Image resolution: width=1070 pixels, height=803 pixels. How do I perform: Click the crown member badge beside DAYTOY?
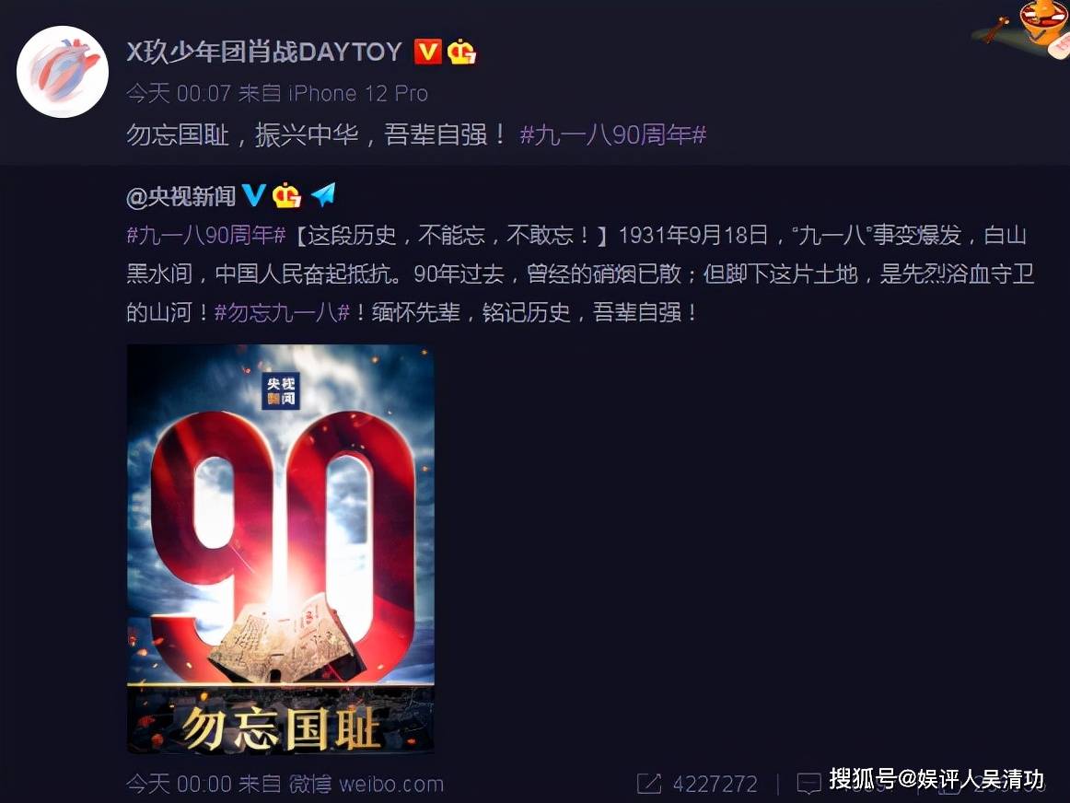click(x=461, y=52)
